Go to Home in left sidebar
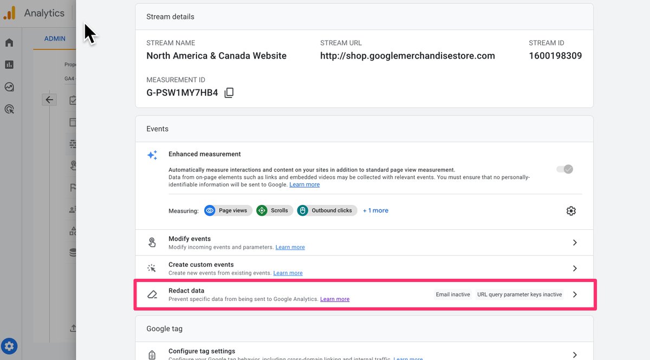650x360 pixels. 9,43
